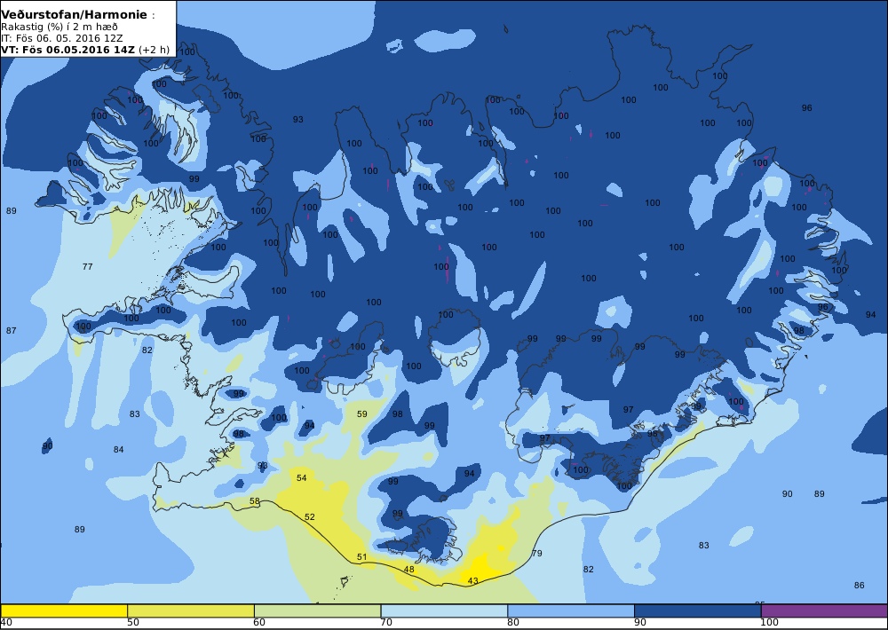Click the humidity value 48 on the map
This screenshot has width=888, height=630.
(x=408, y=570)
